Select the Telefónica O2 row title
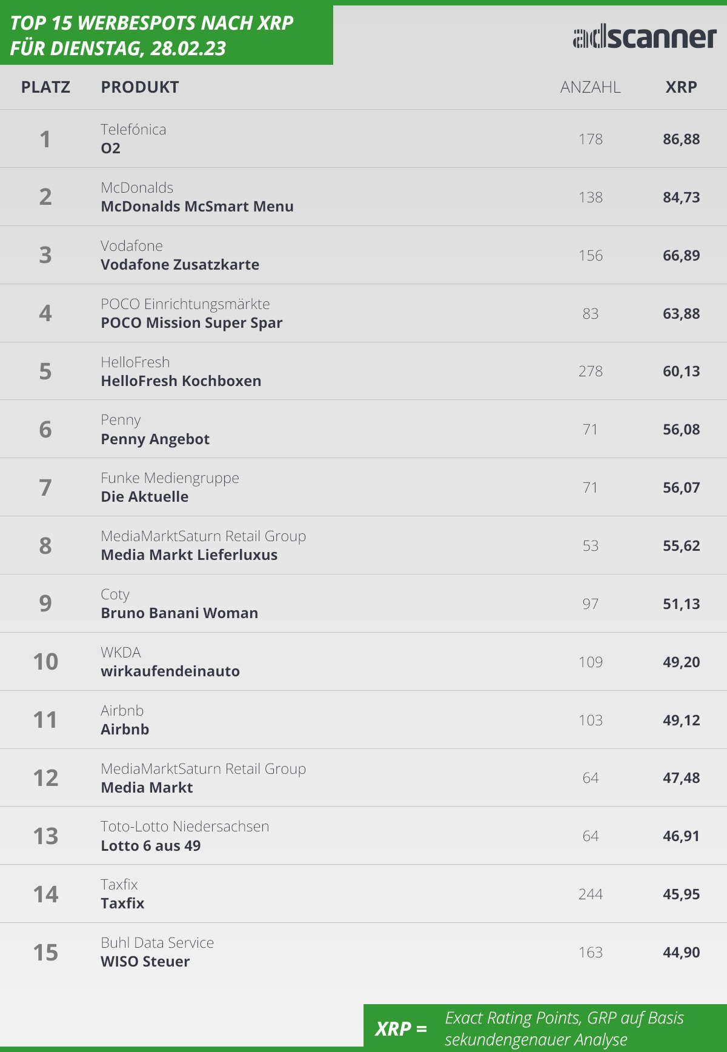 point(111,148)
